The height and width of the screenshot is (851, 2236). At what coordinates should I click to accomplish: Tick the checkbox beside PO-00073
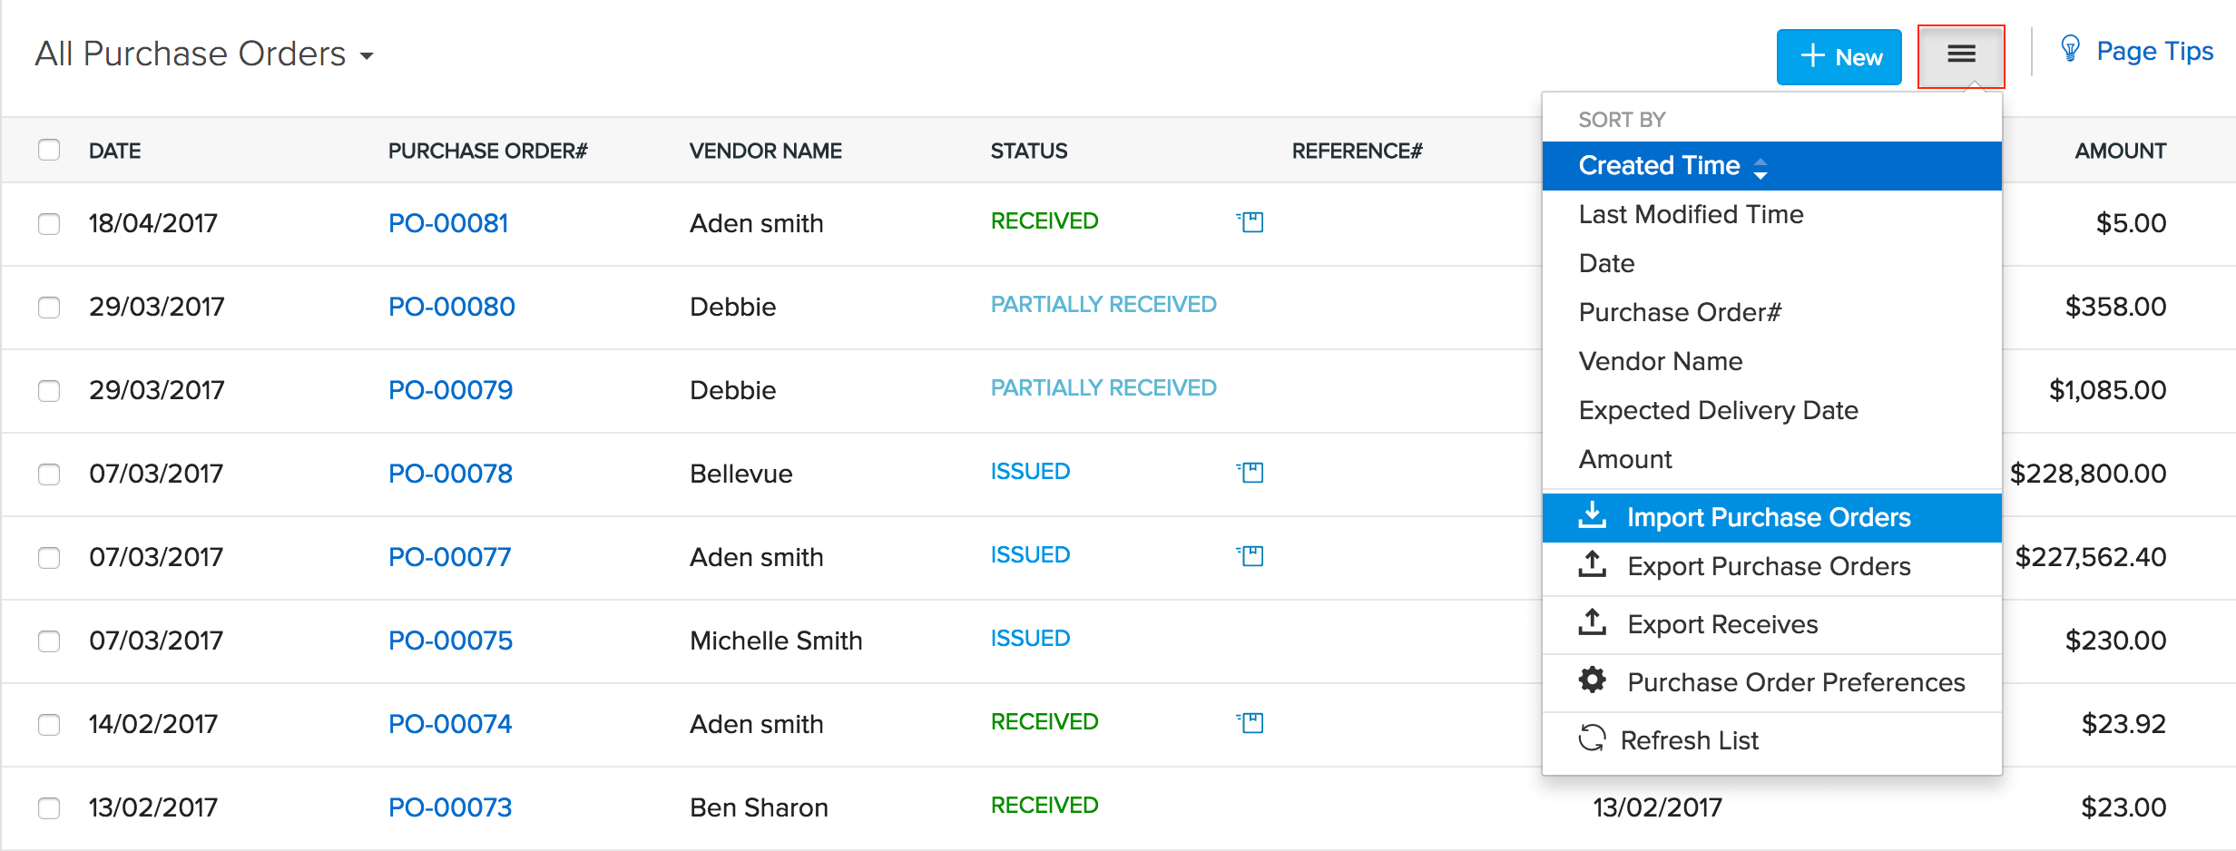point(49,807)
